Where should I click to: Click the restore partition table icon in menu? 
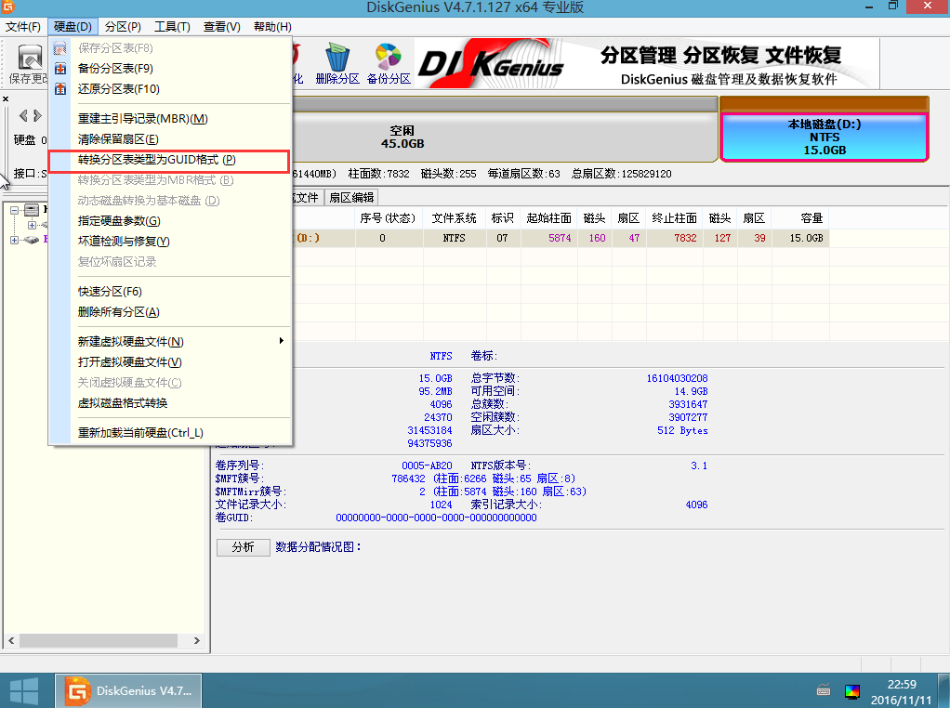[x=60, y=89]
